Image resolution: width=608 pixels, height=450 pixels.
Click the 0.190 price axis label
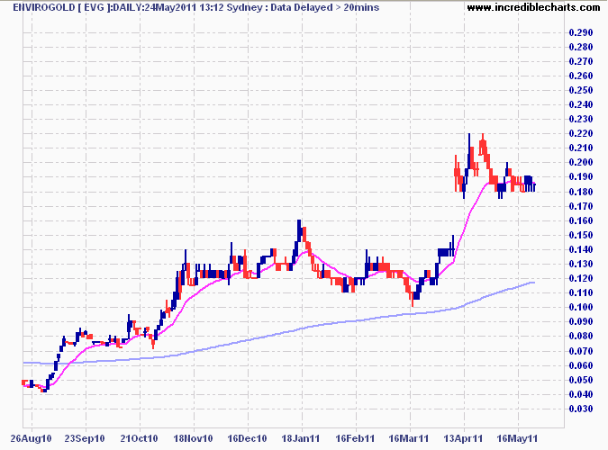tap(582, 177)
